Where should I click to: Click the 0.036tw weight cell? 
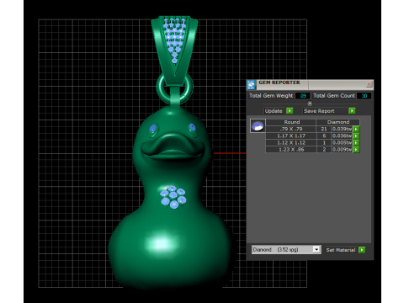342,136
